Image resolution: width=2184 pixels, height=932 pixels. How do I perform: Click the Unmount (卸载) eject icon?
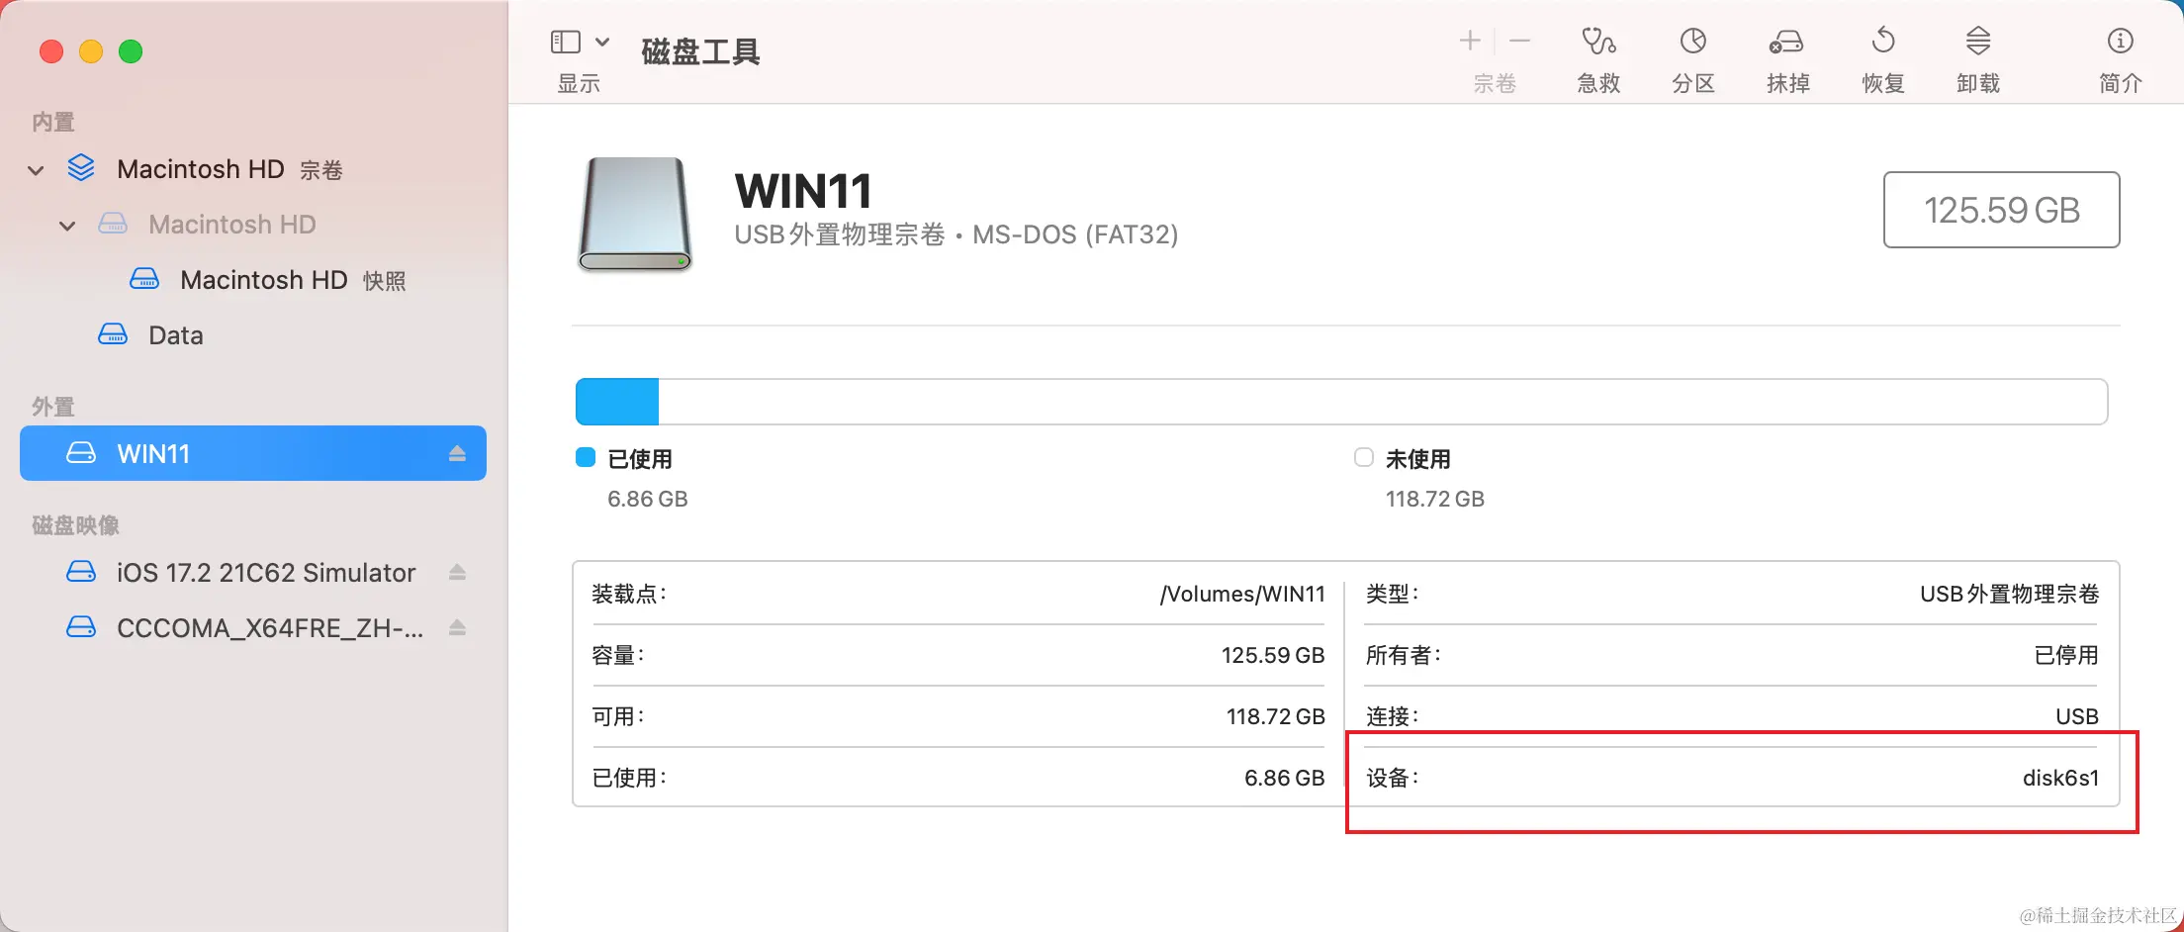1978,42
